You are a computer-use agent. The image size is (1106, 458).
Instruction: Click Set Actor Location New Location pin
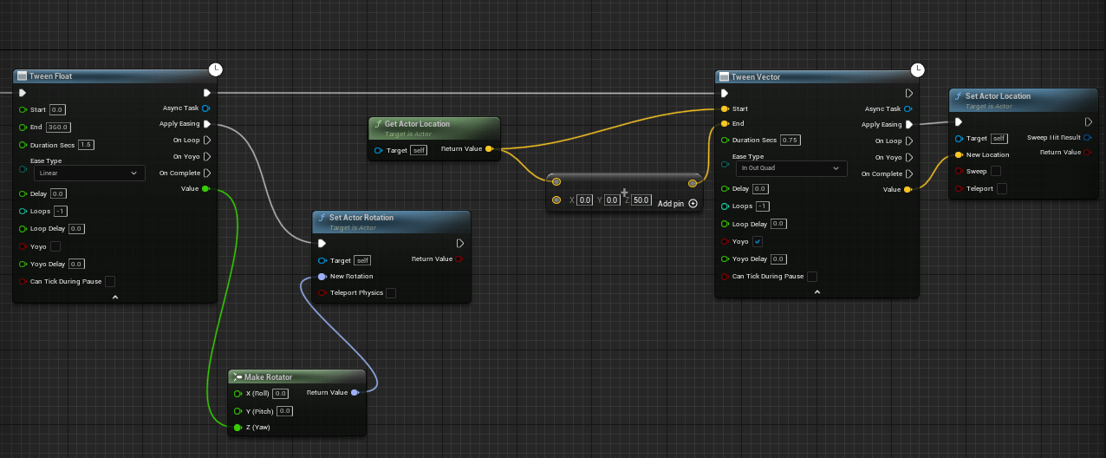pyautogui.click(x=959, y=154)
